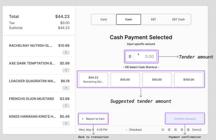
Task: Open the receipt book icon in status bar
Action: (x=175, y=130)
